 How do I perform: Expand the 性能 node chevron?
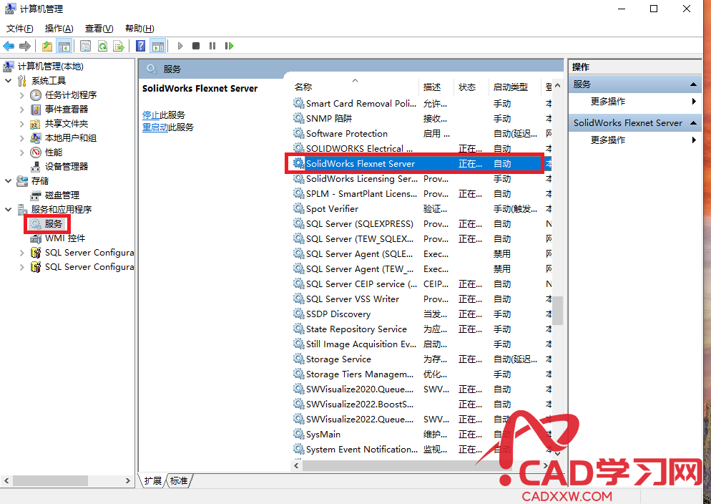pos(21,152)
